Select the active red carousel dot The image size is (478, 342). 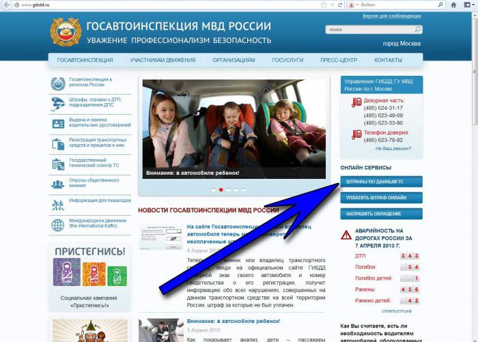coord(221,190)
